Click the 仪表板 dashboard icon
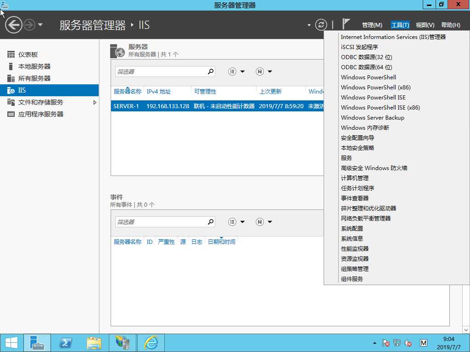470x352 pixels. click(x=11, y=55)
